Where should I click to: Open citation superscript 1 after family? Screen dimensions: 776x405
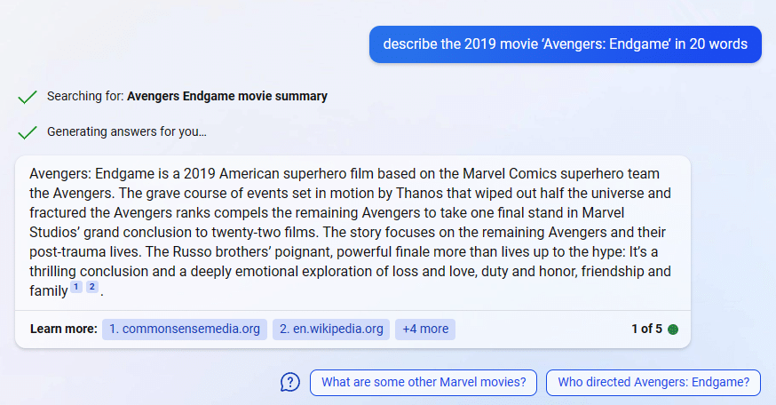point(76,287)
